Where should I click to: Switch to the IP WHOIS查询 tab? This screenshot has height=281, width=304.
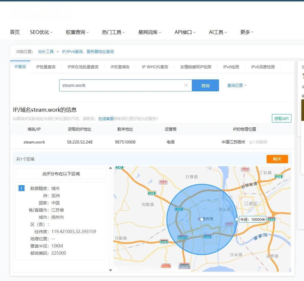[155, 67]
